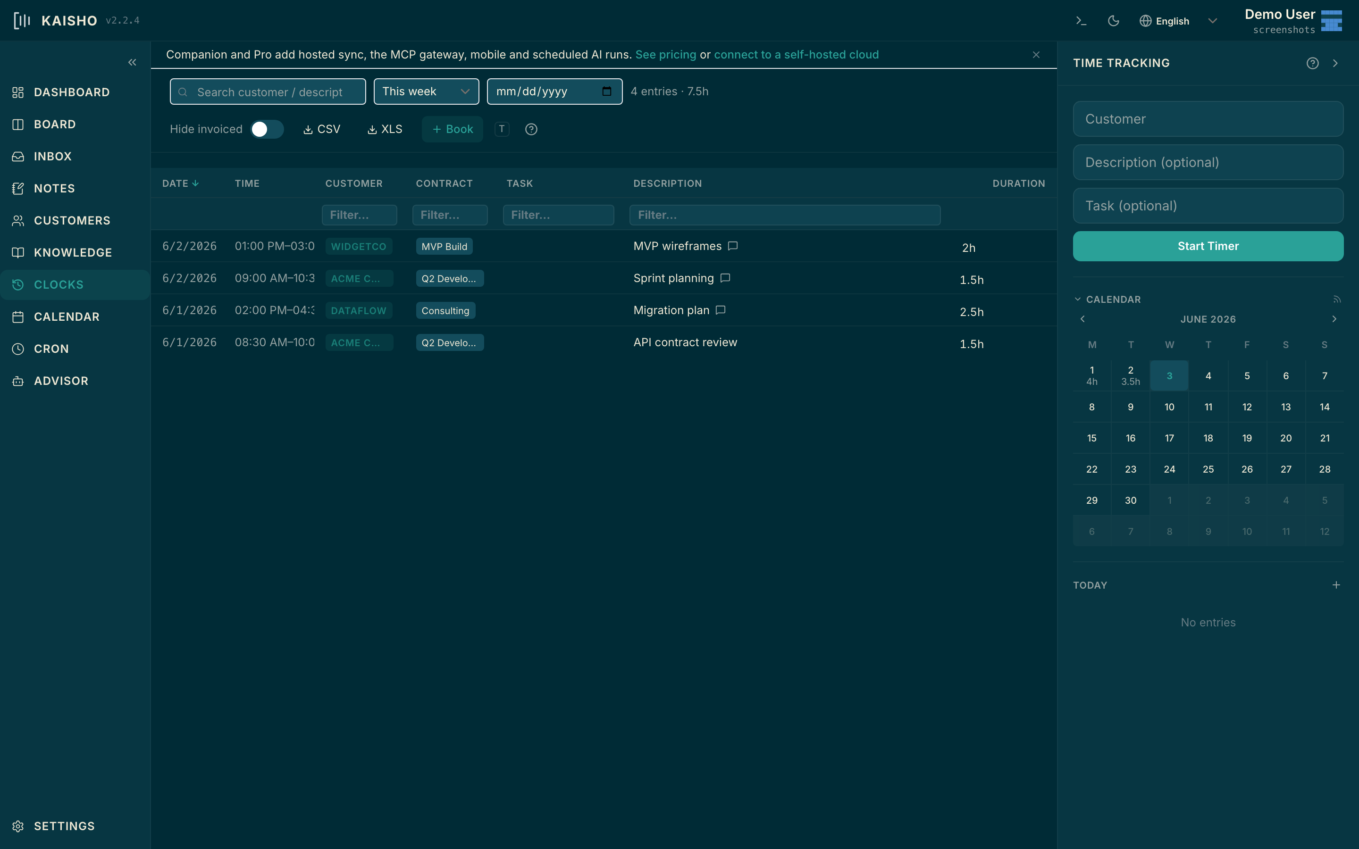The width and height of the screenshot is (1359, 849).
Task: Open Cron in sidebar
Action: (x=75, y=349)
